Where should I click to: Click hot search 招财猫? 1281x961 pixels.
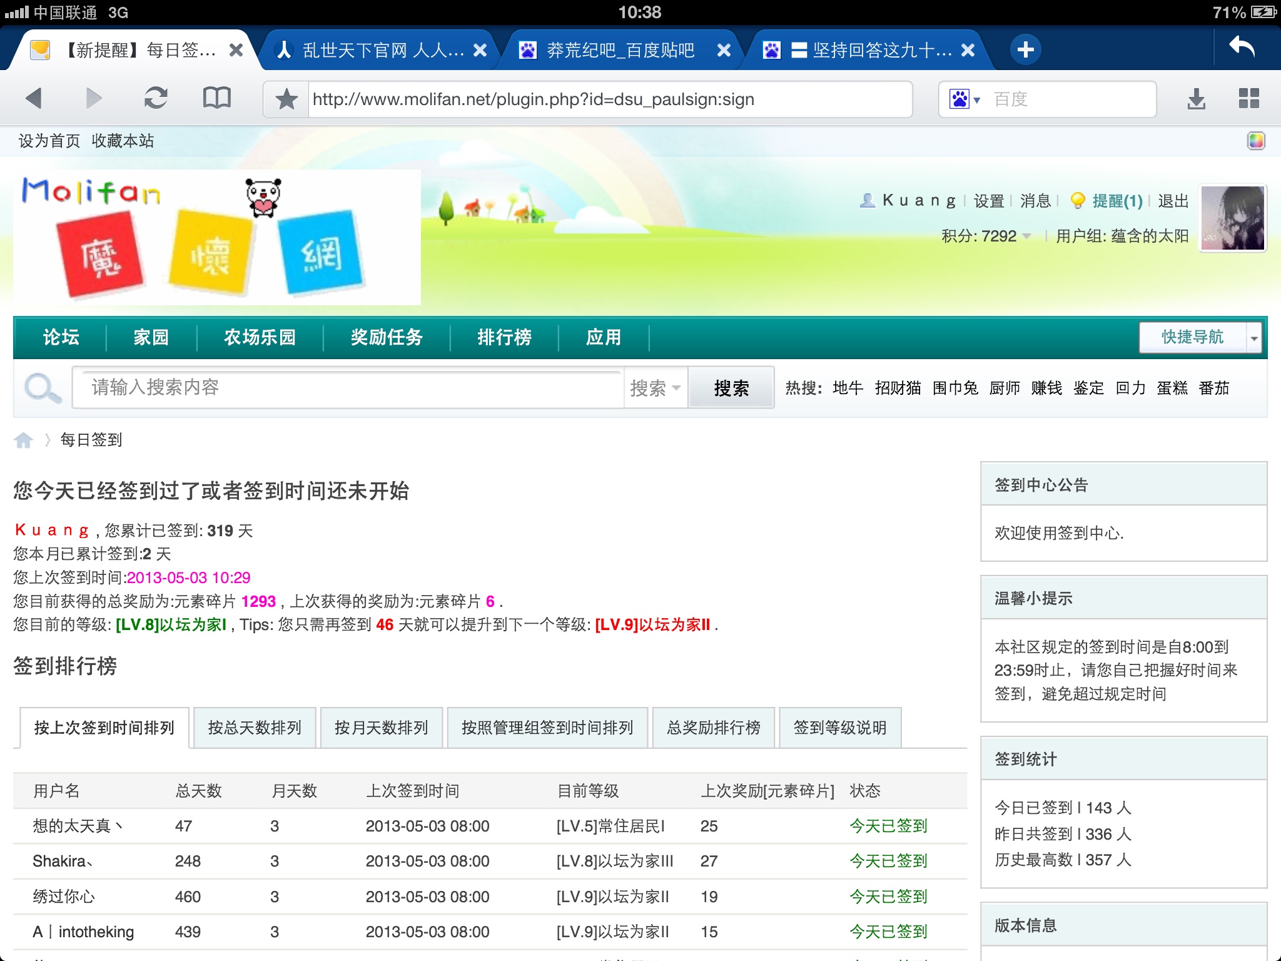[898, 388]
